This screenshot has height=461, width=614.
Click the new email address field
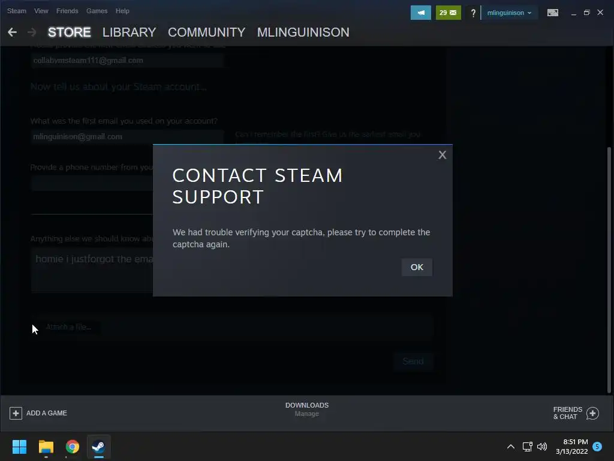point(127,61)
